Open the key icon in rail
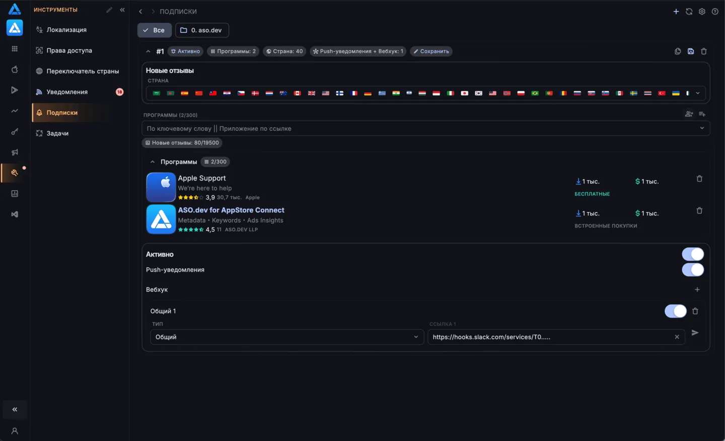 pos(15,132)
